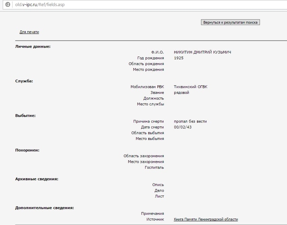Click the Дополнительные сведения heading
Viewport: 287px width, 225px height.
[44, 208]
